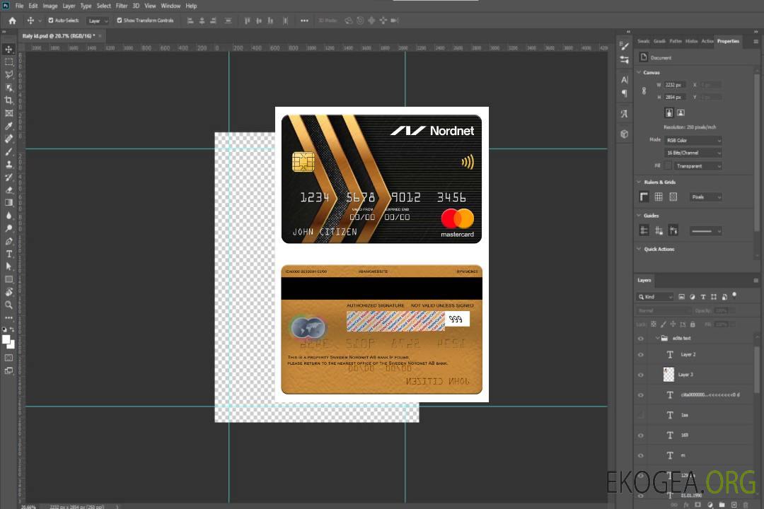Select the Eraser tool
The width and height of the screenshot is (764, 509).
tap(8, 190)
